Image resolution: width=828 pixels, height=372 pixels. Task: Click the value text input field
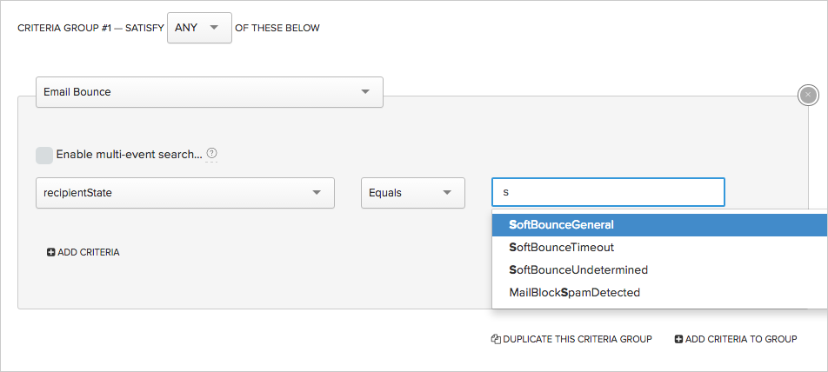(607, 192)
